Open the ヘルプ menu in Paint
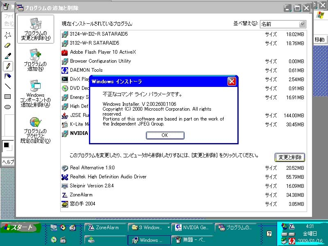The height and width of the screenshot is (246, 328). pos(8,162)
